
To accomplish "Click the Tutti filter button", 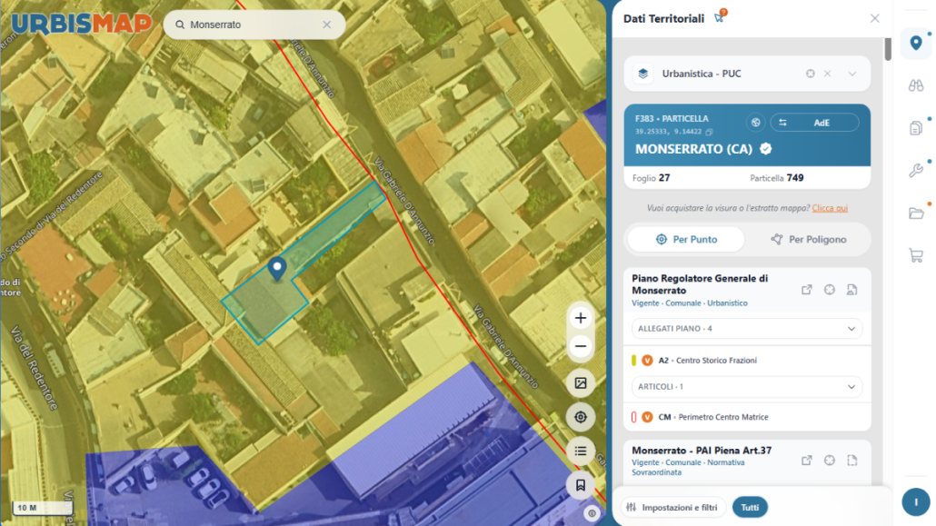I will pyautogui.click(x=750, y=508).
